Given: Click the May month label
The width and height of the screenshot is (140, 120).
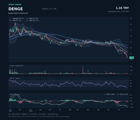Looking at the screenshot, I should click(70, 110).
